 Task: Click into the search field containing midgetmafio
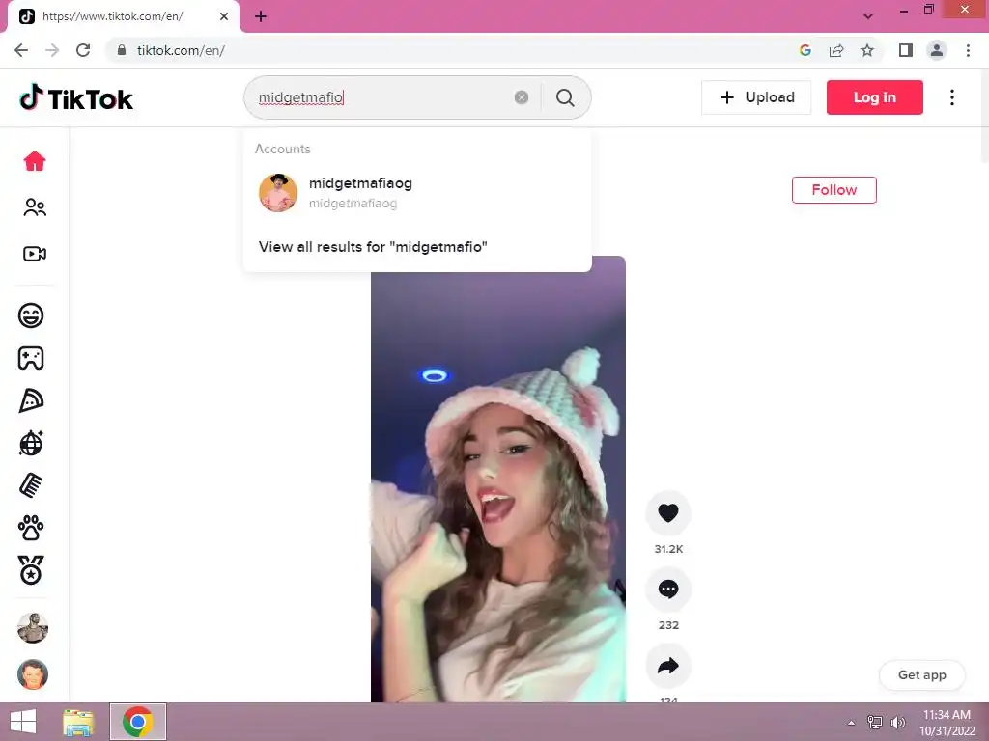[379, 97]
